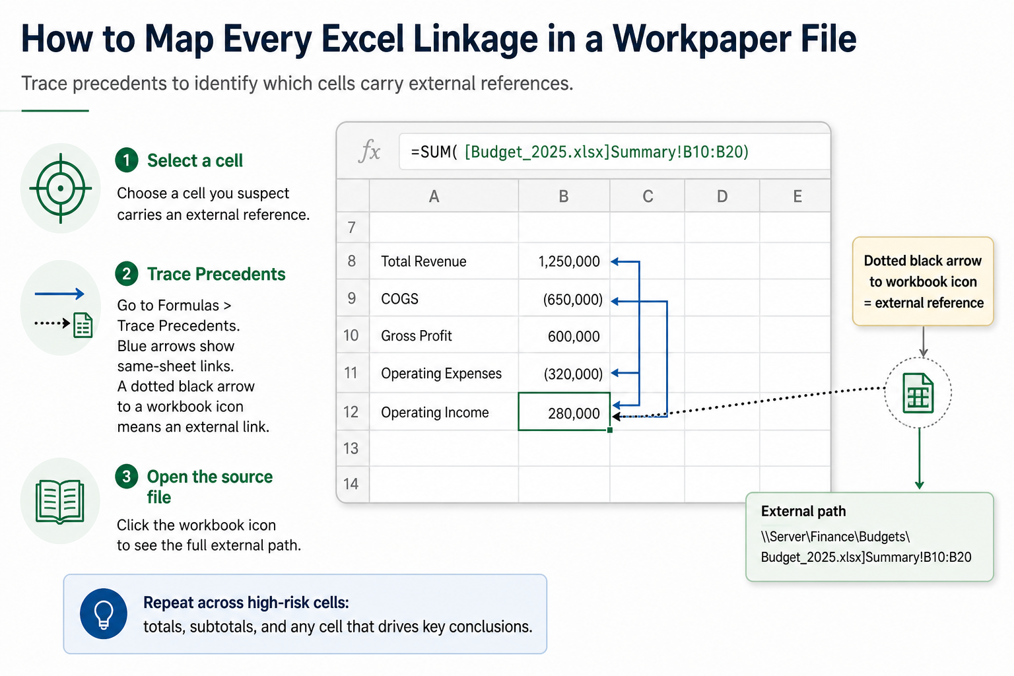Click the Trace Precedents step heading

click(216, 274)
